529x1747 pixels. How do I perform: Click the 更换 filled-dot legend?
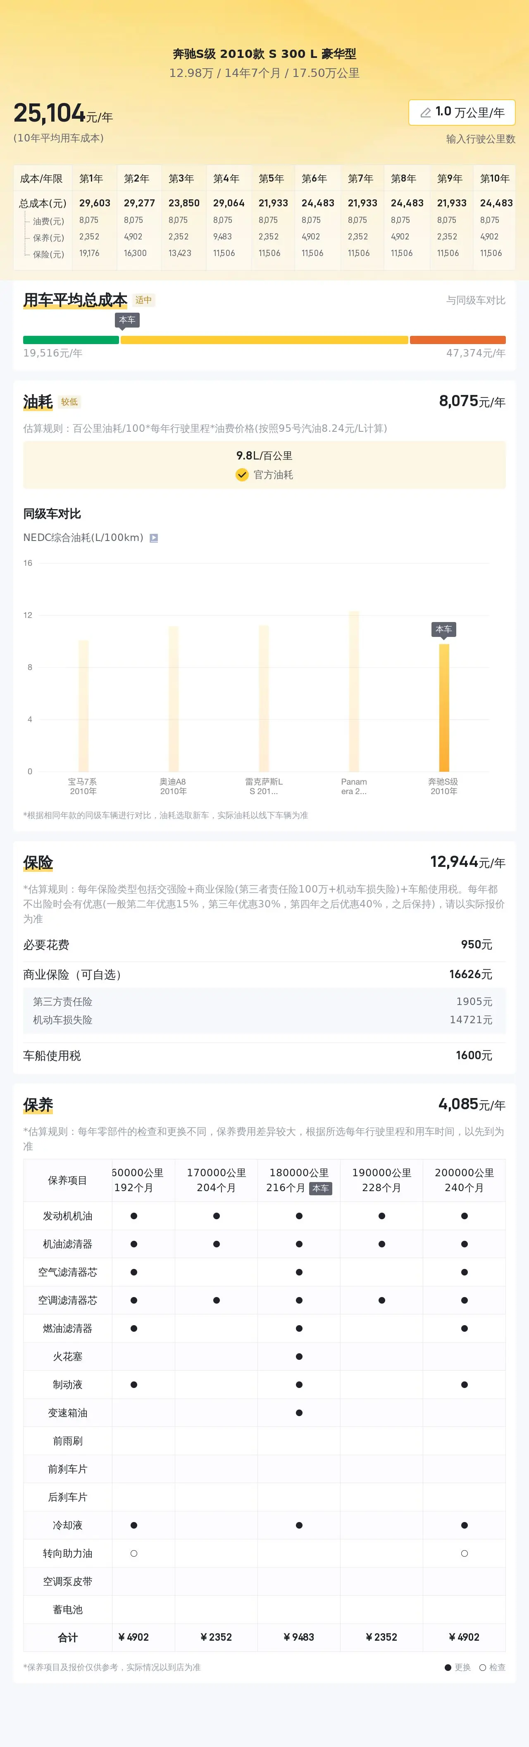pyautogui.click(x=457, y=1667)
